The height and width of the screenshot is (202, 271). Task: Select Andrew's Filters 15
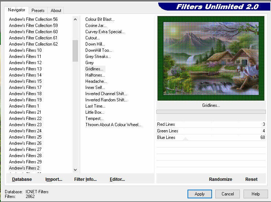tap(25, 81)
